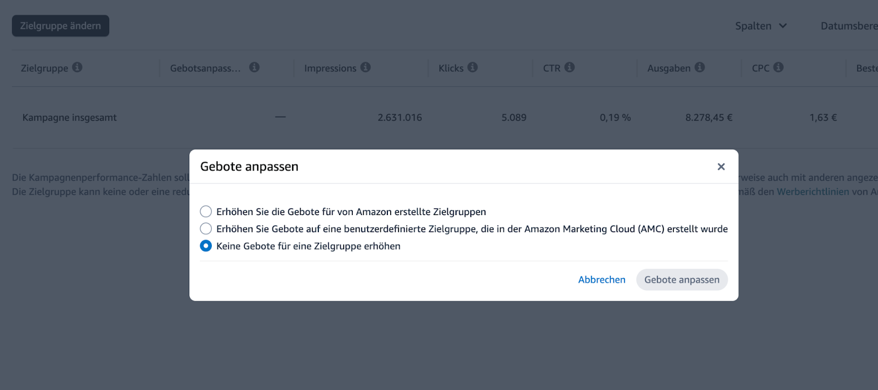Screen dimensions: 878x390
Task: Click the Gebote anpassen confirm button
Action: (682, 280)
